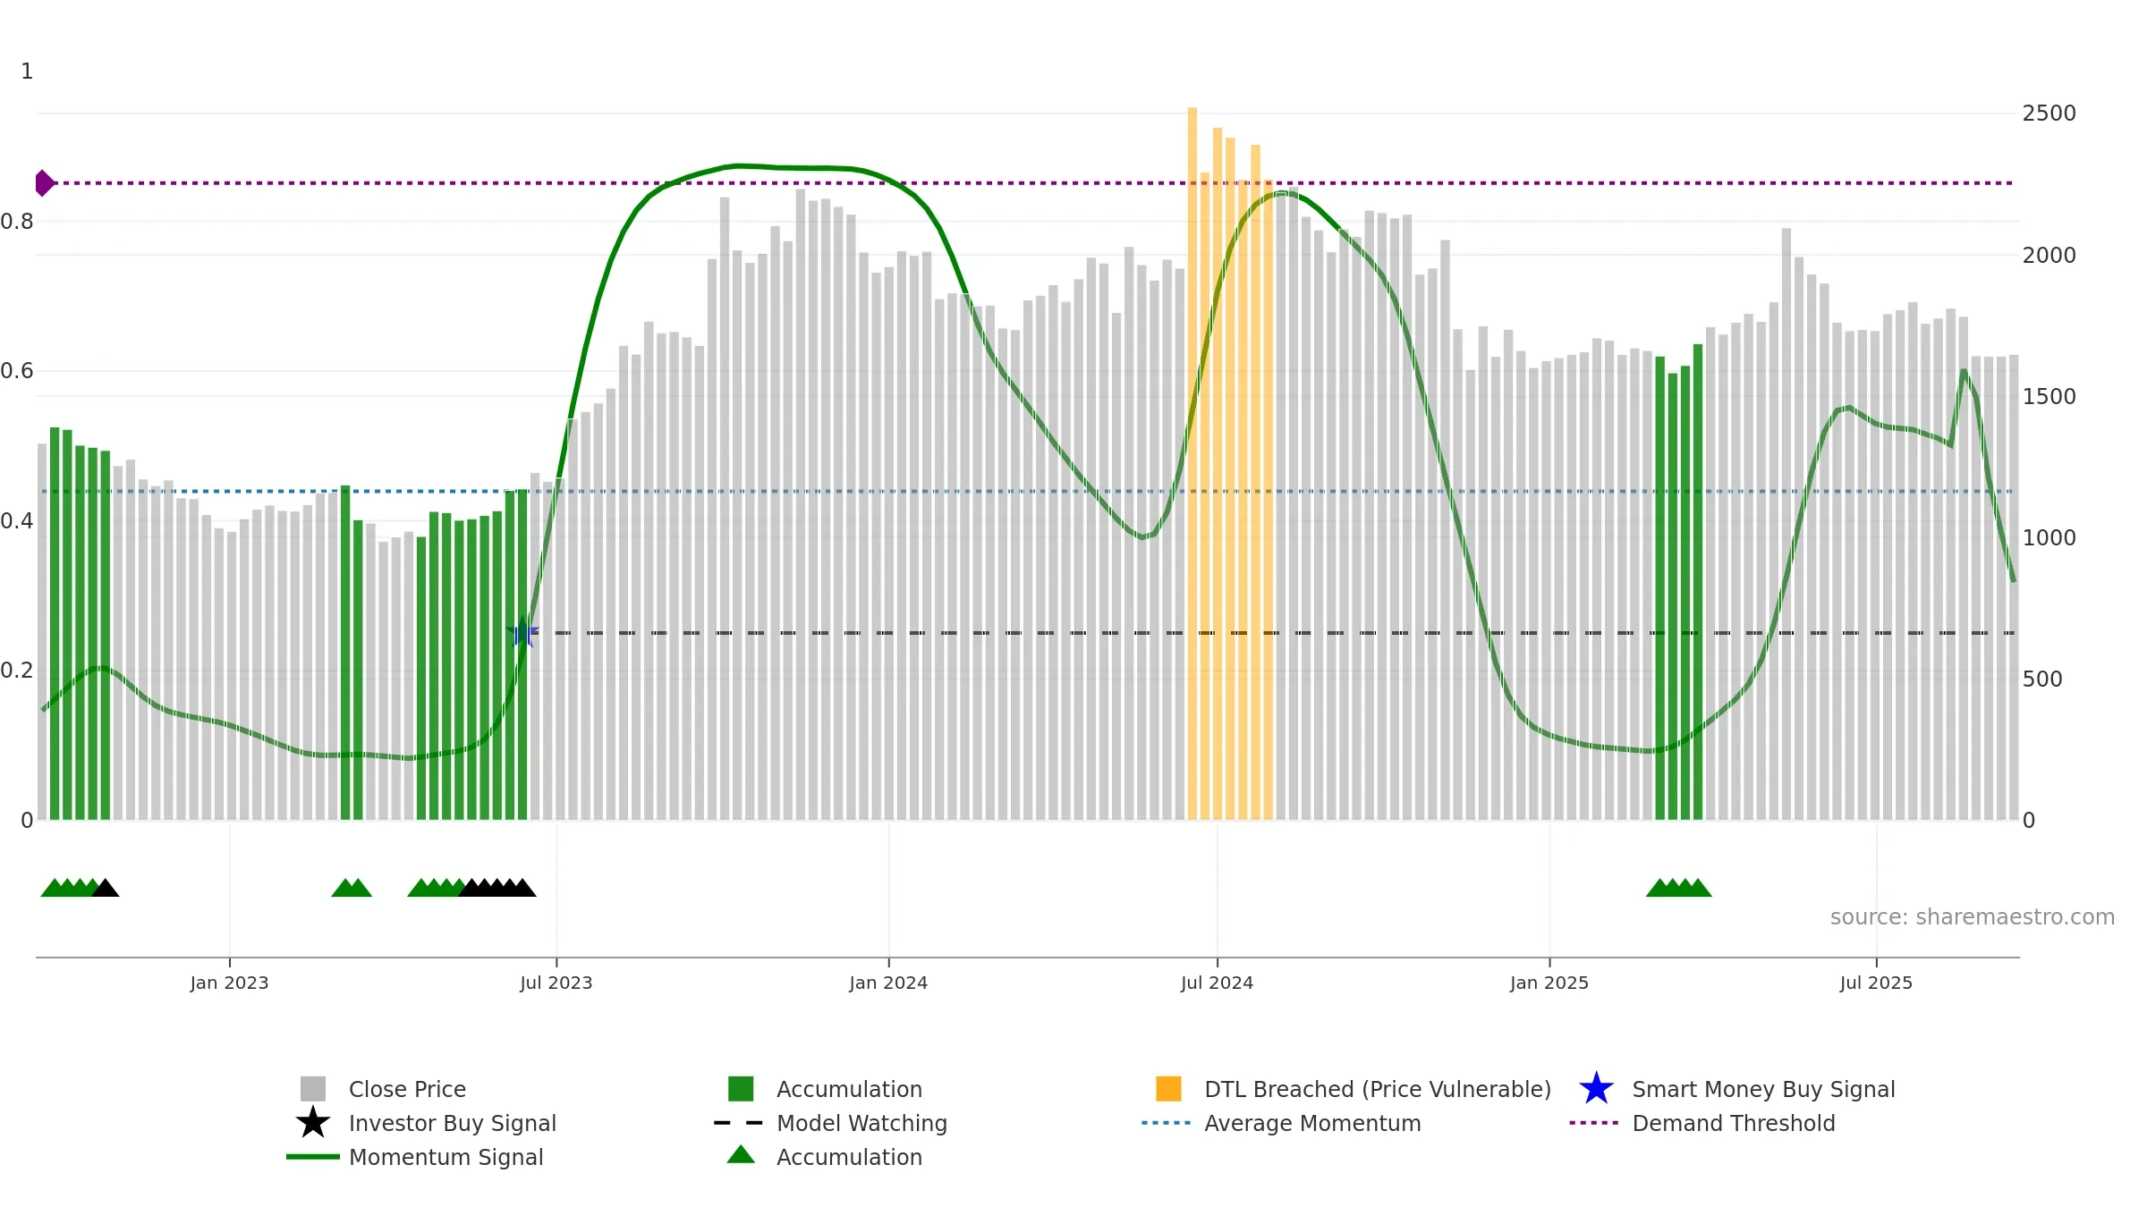
Task: Click the blue Smart Money Buy Signal star
Action: [1596, 1089]
